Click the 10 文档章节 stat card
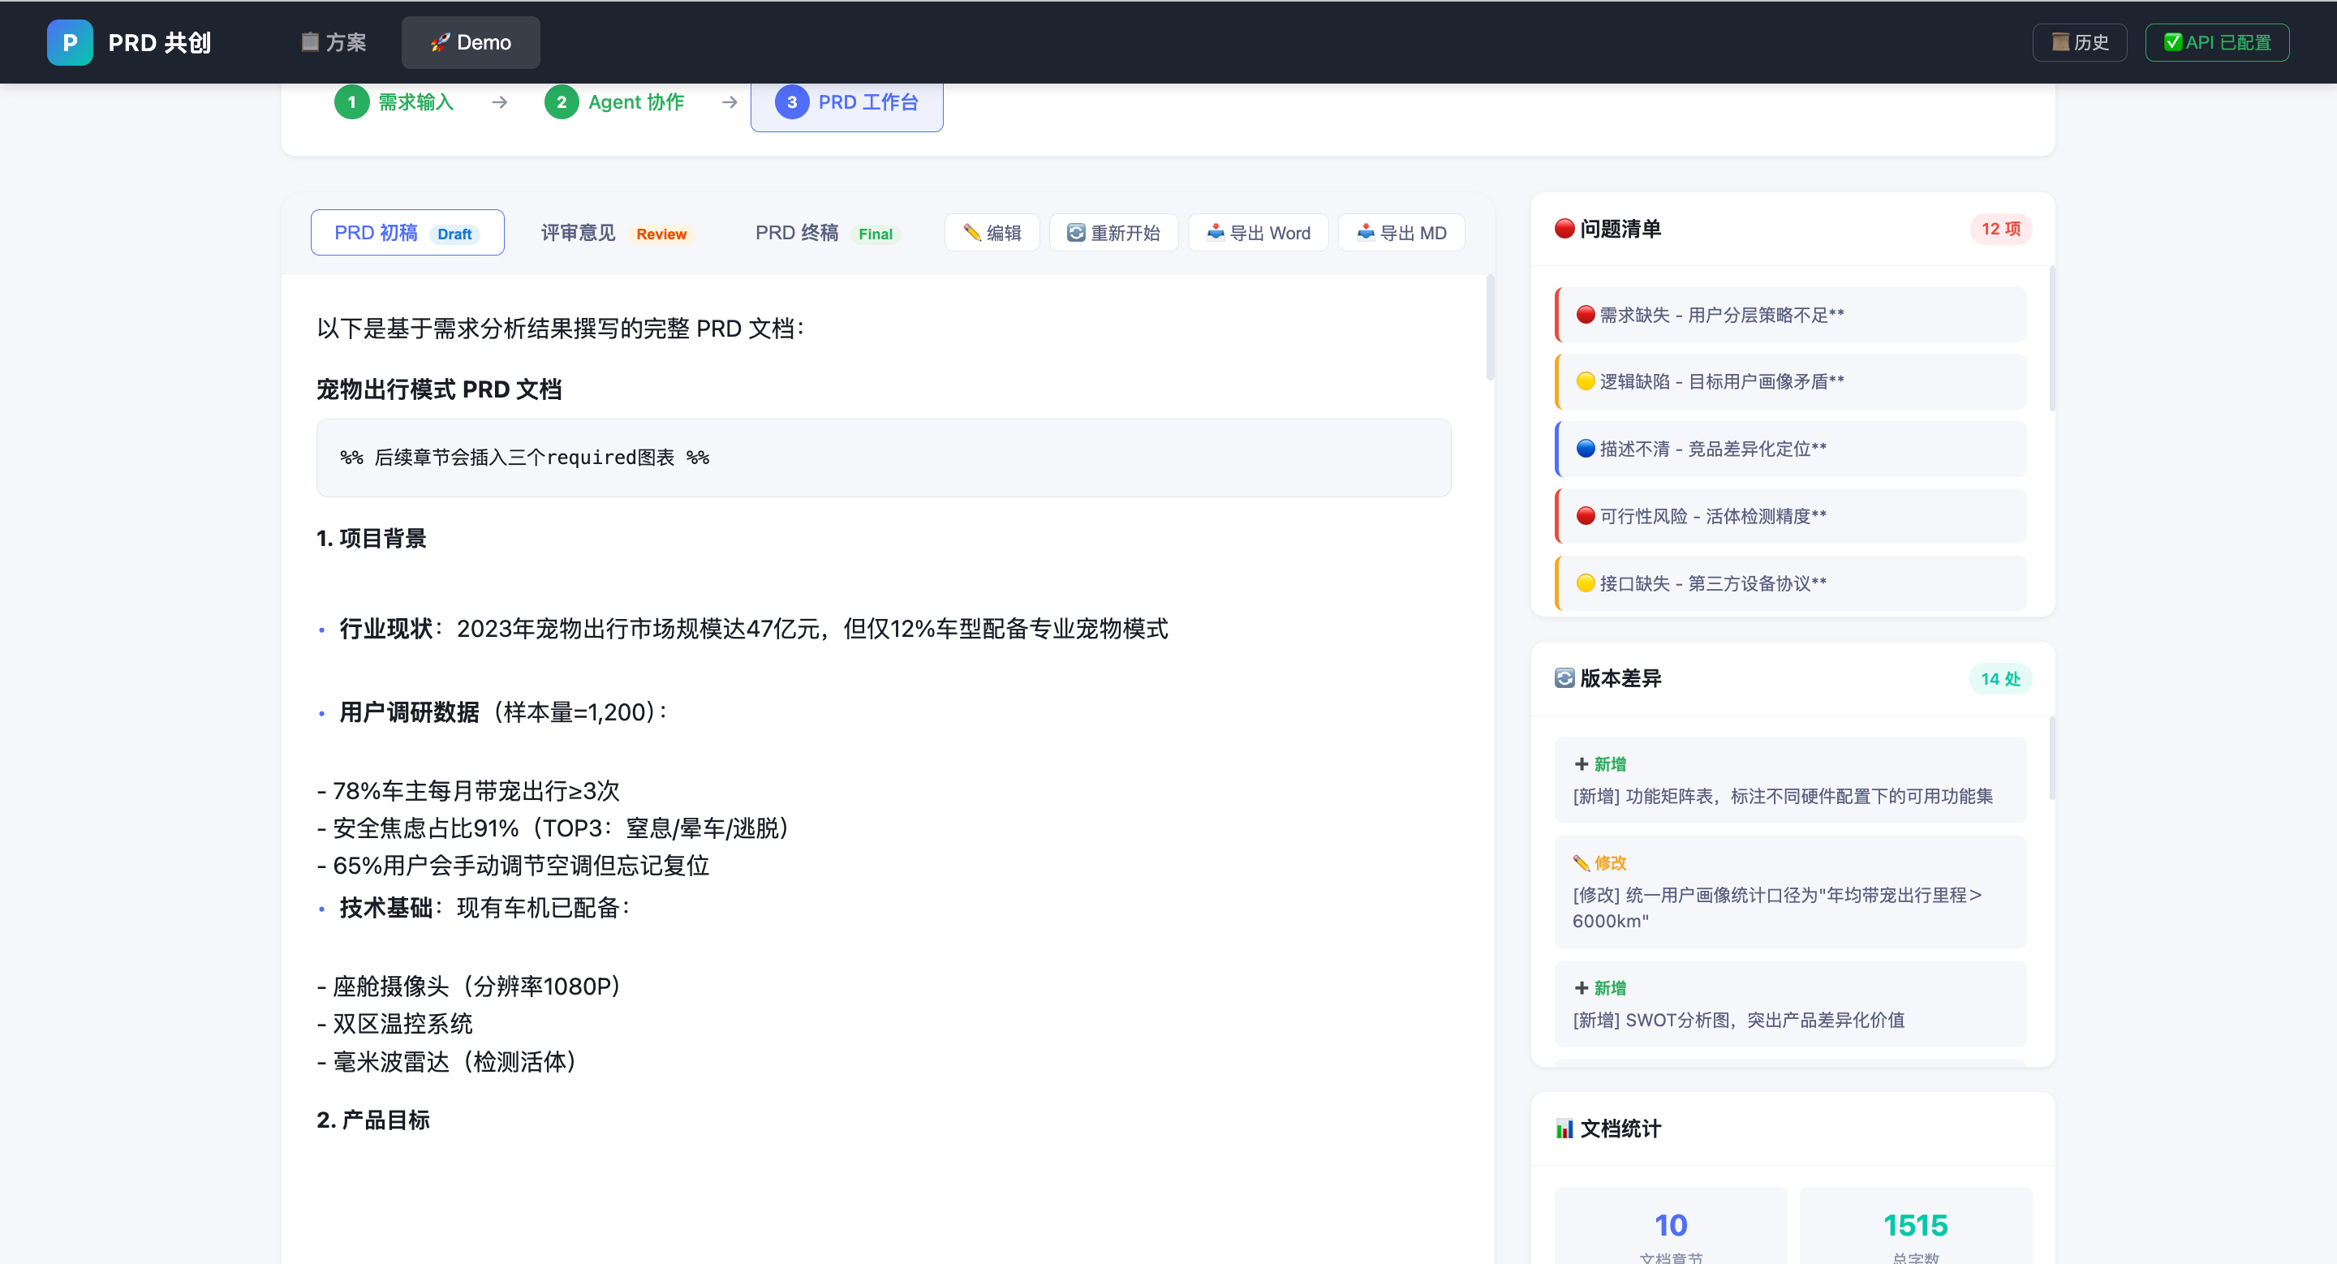 (1670, 1226)
